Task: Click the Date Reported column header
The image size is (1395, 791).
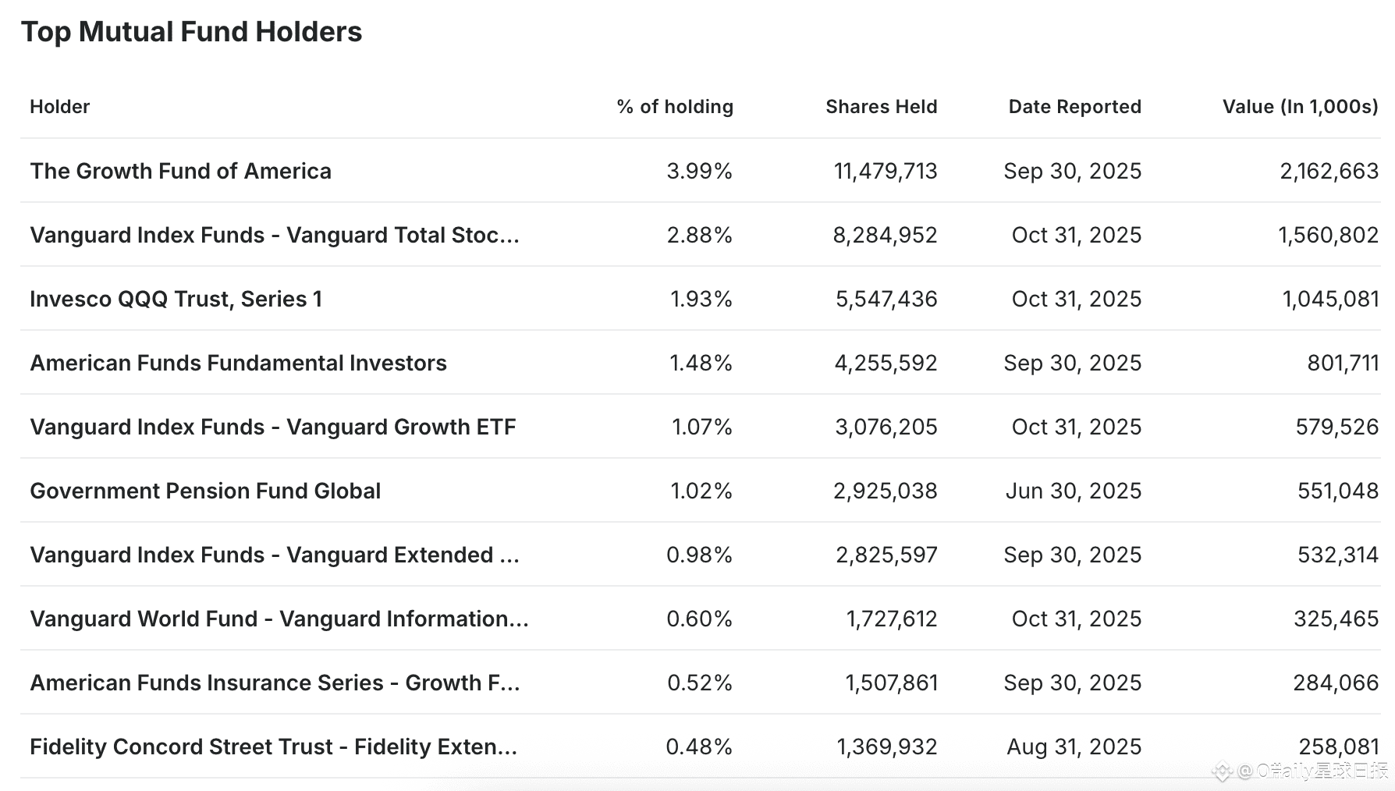Action: (1074, 107)
